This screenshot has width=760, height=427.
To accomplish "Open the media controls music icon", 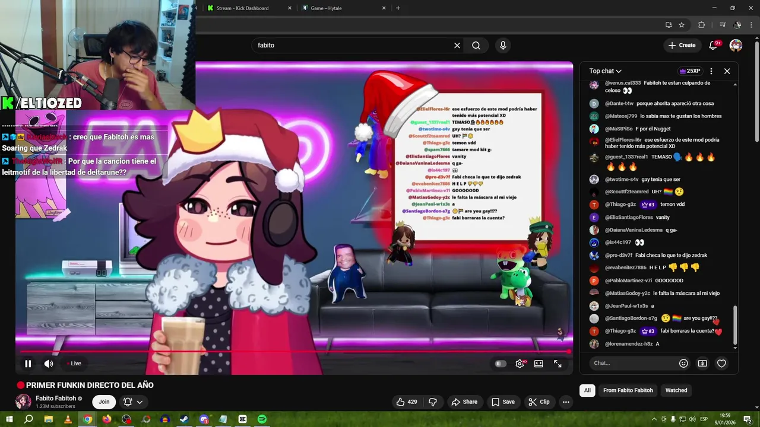I will (x=722, y=25).
